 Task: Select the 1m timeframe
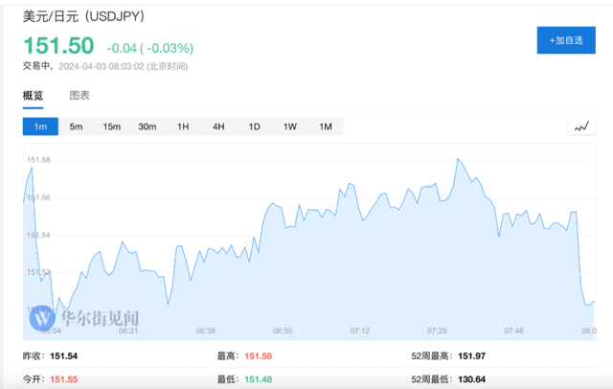[40, 126]
